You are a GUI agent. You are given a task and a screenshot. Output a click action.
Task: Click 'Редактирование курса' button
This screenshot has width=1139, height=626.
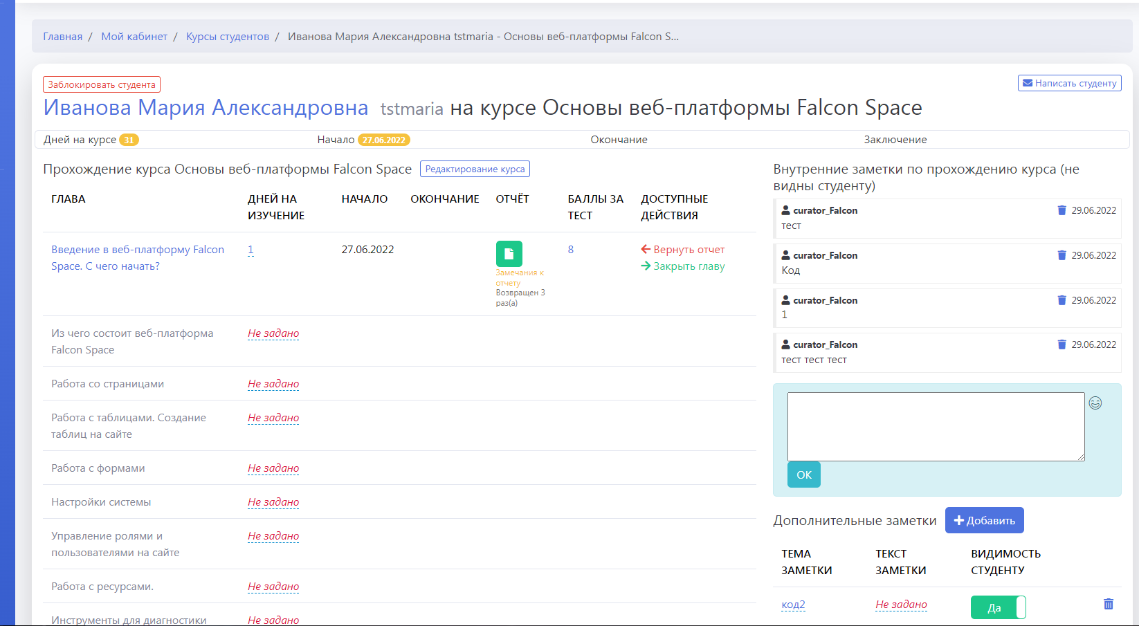(475, 169)
